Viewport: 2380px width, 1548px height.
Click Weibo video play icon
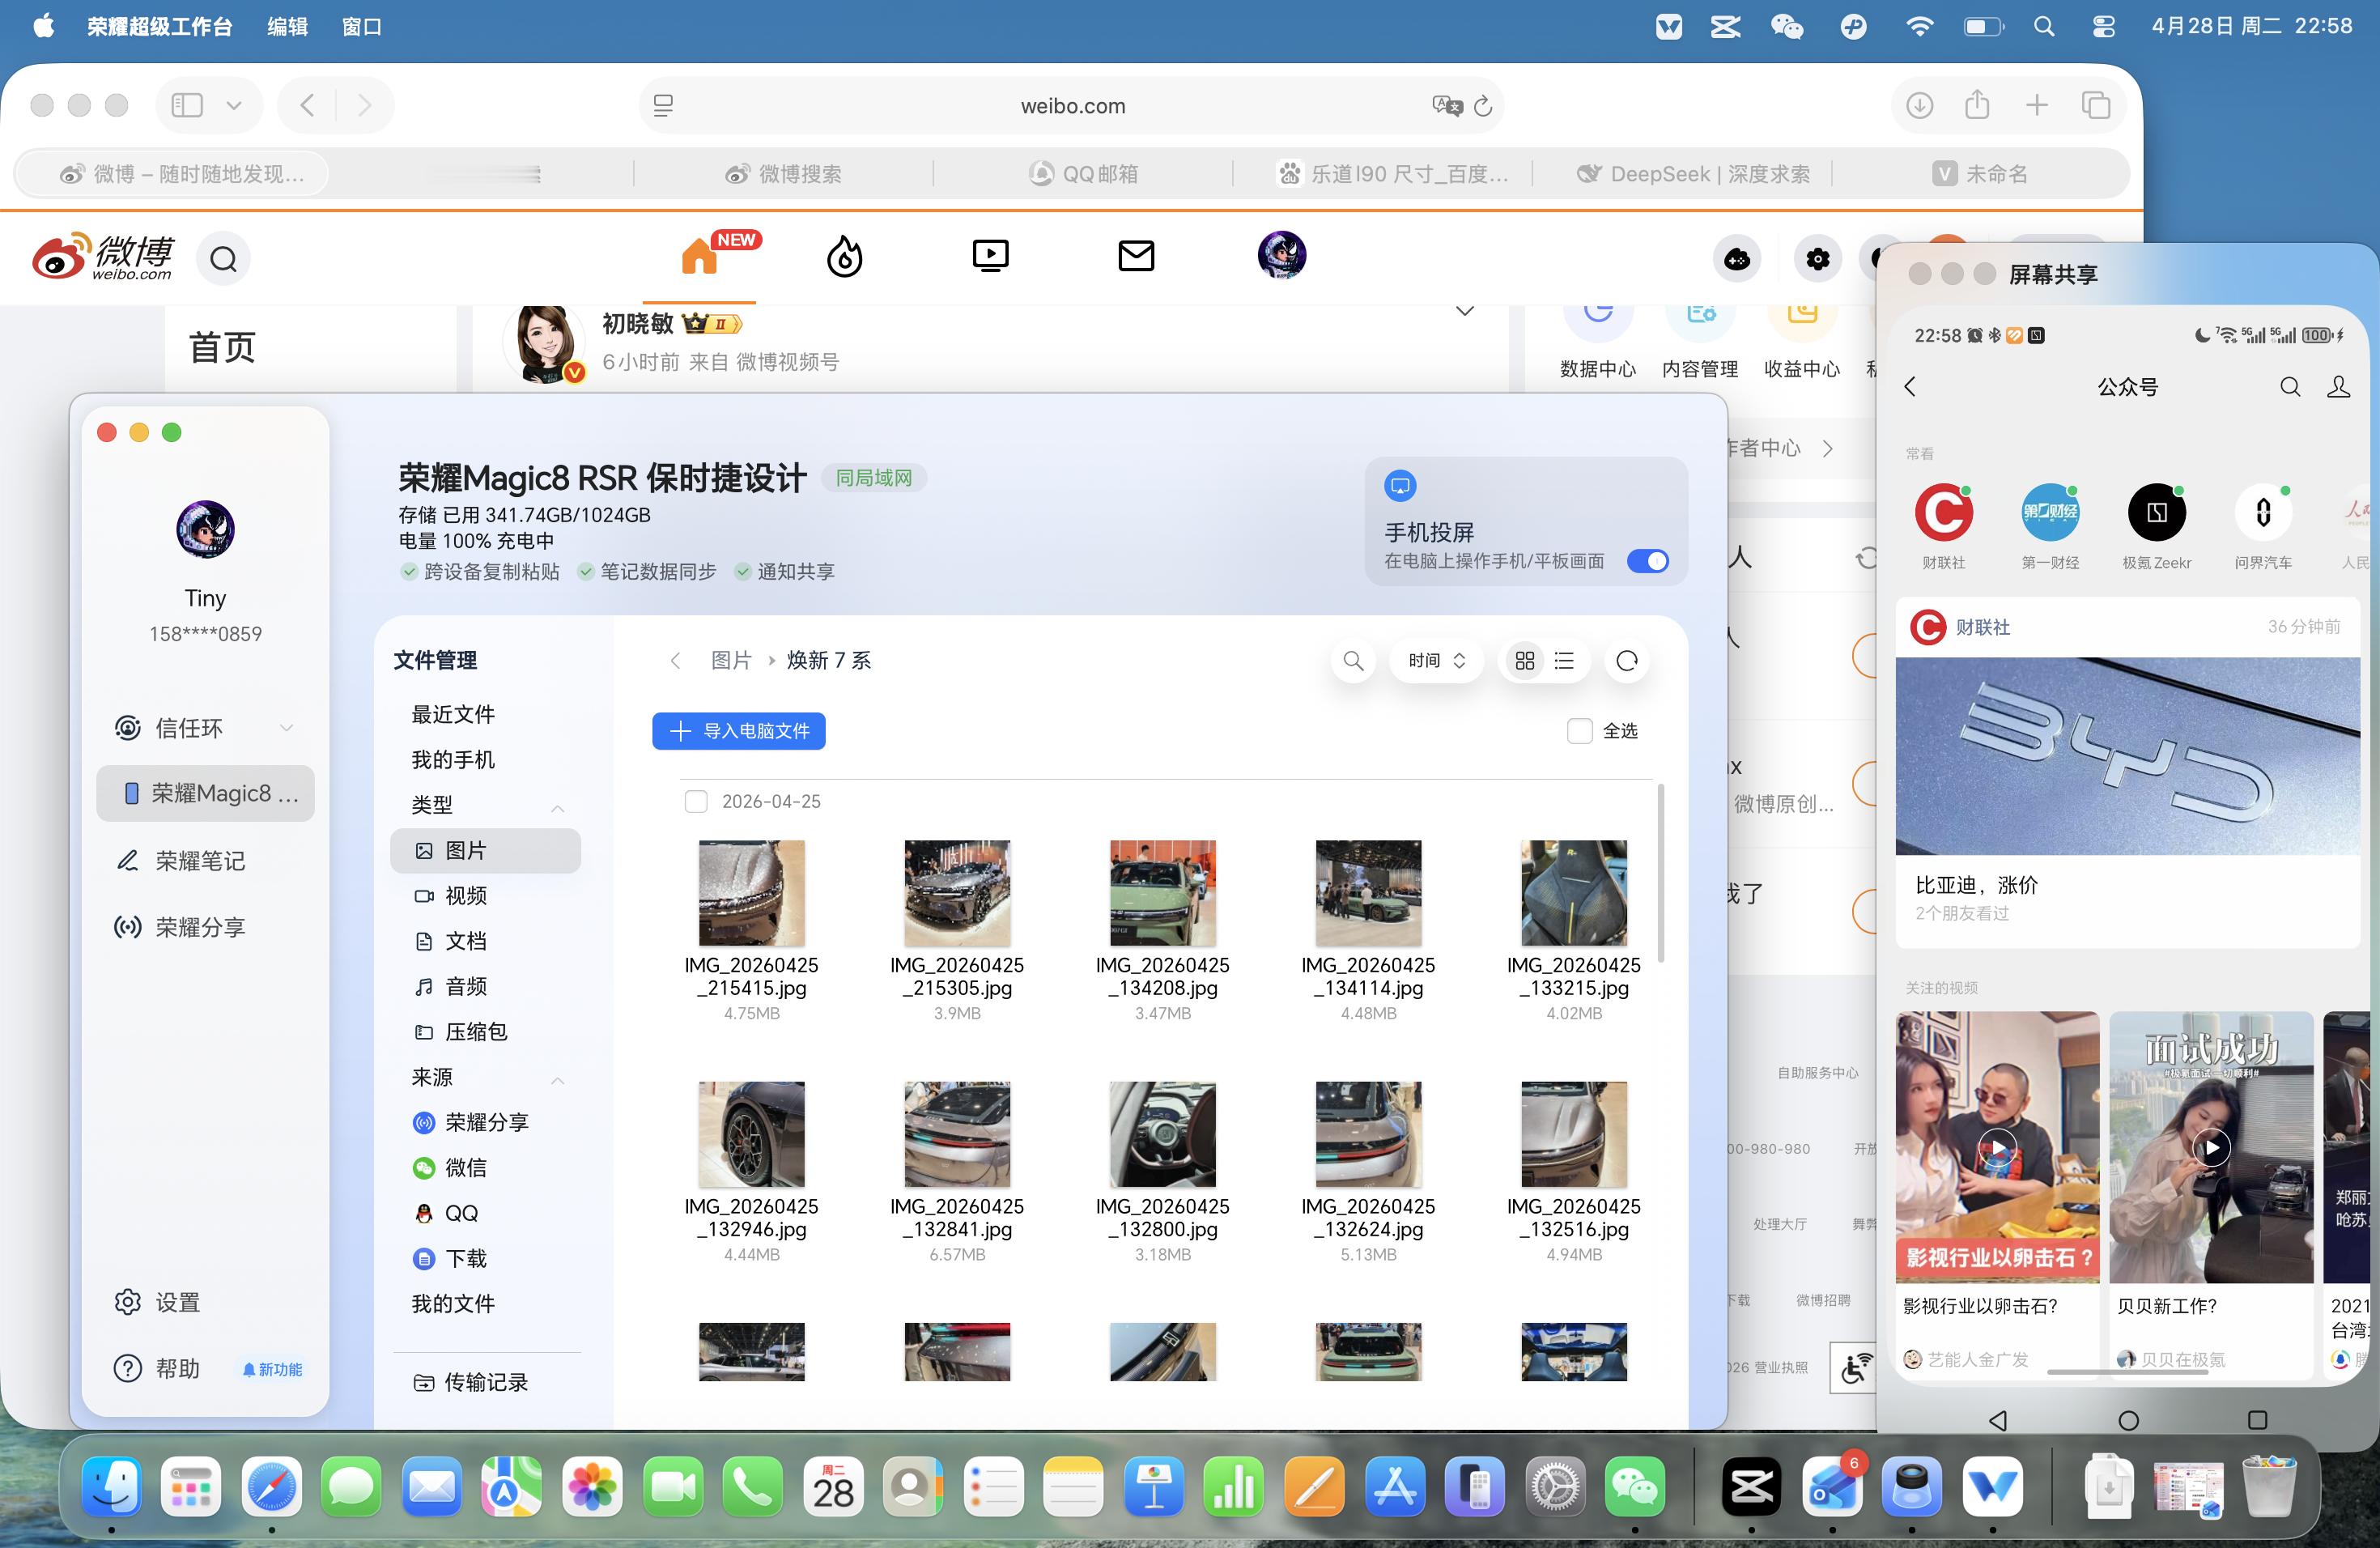tap(990, 257)
